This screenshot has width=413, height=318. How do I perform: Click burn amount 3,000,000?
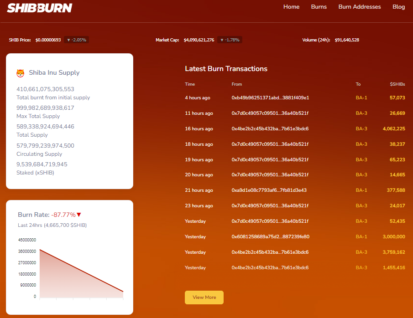coord(394,237)
